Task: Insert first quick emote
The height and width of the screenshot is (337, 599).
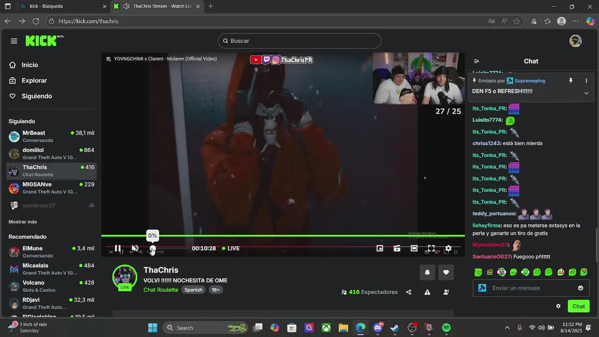Action: click(478, 272)
